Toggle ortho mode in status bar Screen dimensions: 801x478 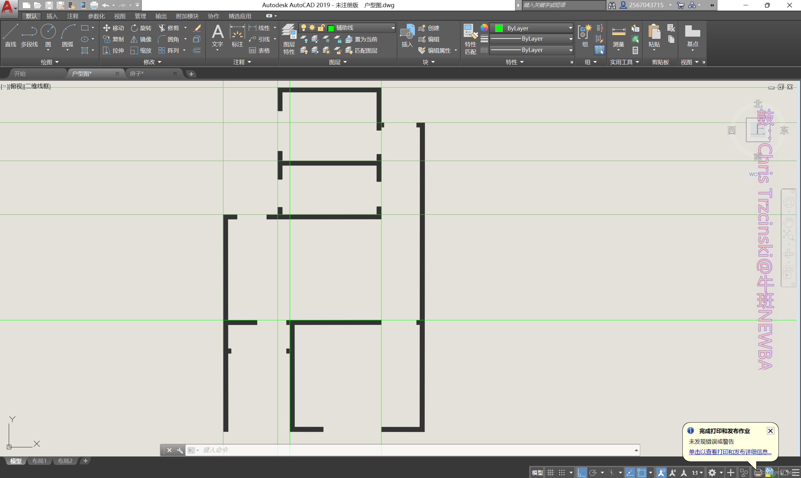point(581,473)
